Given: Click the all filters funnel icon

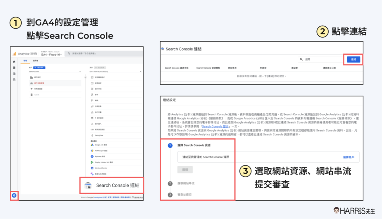Looking at the screenshot, I should pos(31,89).
